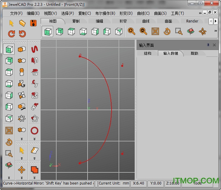Image resolution: width=221 pixels, height=190 pixels.
Task: Close the 输入界面 panel
Action: click(x=214, y=45)
